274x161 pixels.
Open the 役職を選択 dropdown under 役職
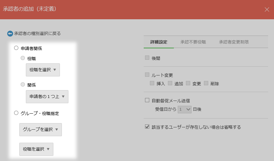[x=43, y=70]
